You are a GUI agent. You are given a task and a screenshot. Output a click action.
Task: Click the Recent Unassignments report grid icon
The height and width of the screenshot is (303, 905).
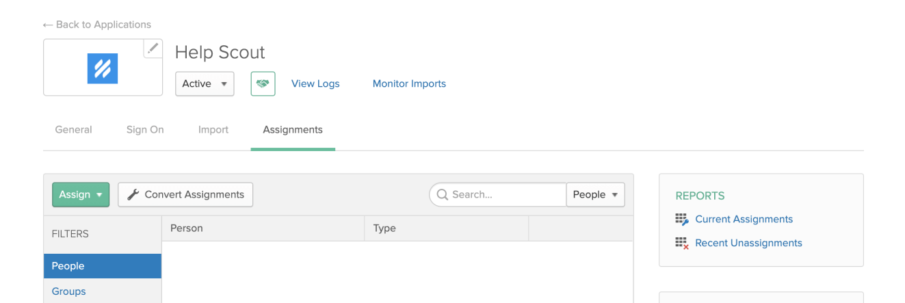point(681,243)
